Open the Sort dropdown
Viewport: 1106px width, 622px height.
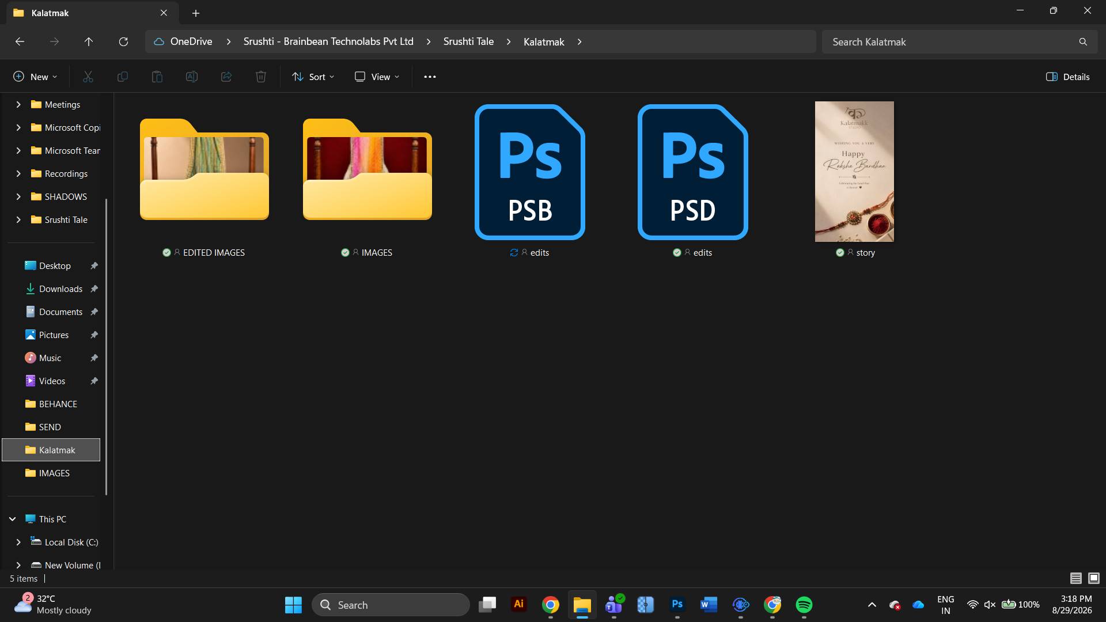pyautogui.click(x=313, y=77)
